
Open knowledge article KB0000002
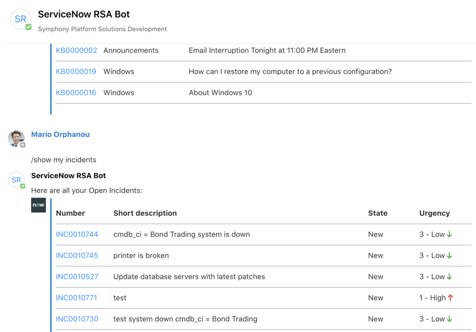click(77, 50)
